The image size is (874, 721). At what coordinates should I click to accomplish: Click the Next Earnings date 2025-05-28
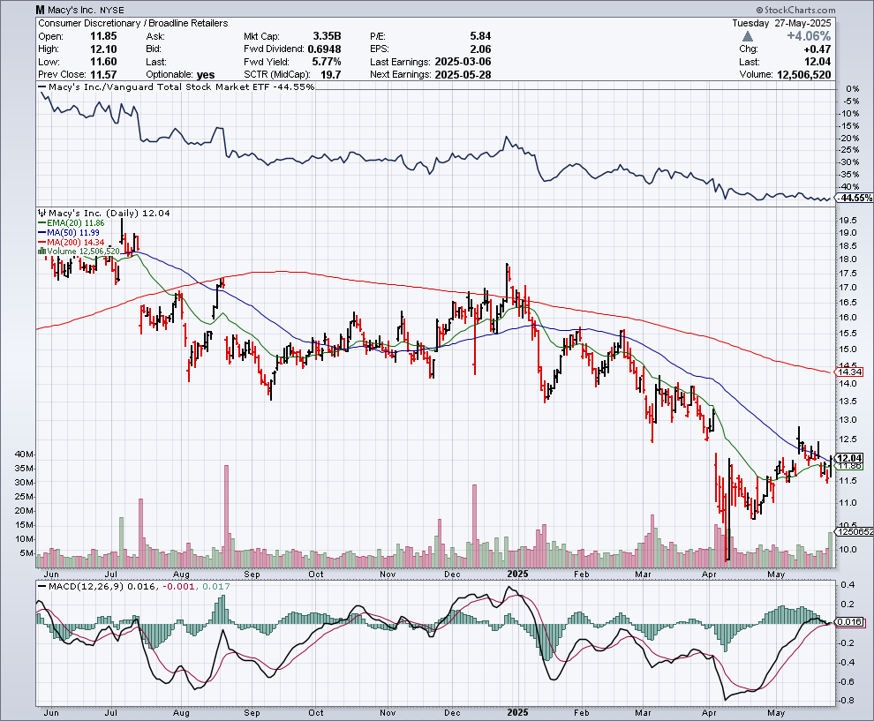point(463,75)
